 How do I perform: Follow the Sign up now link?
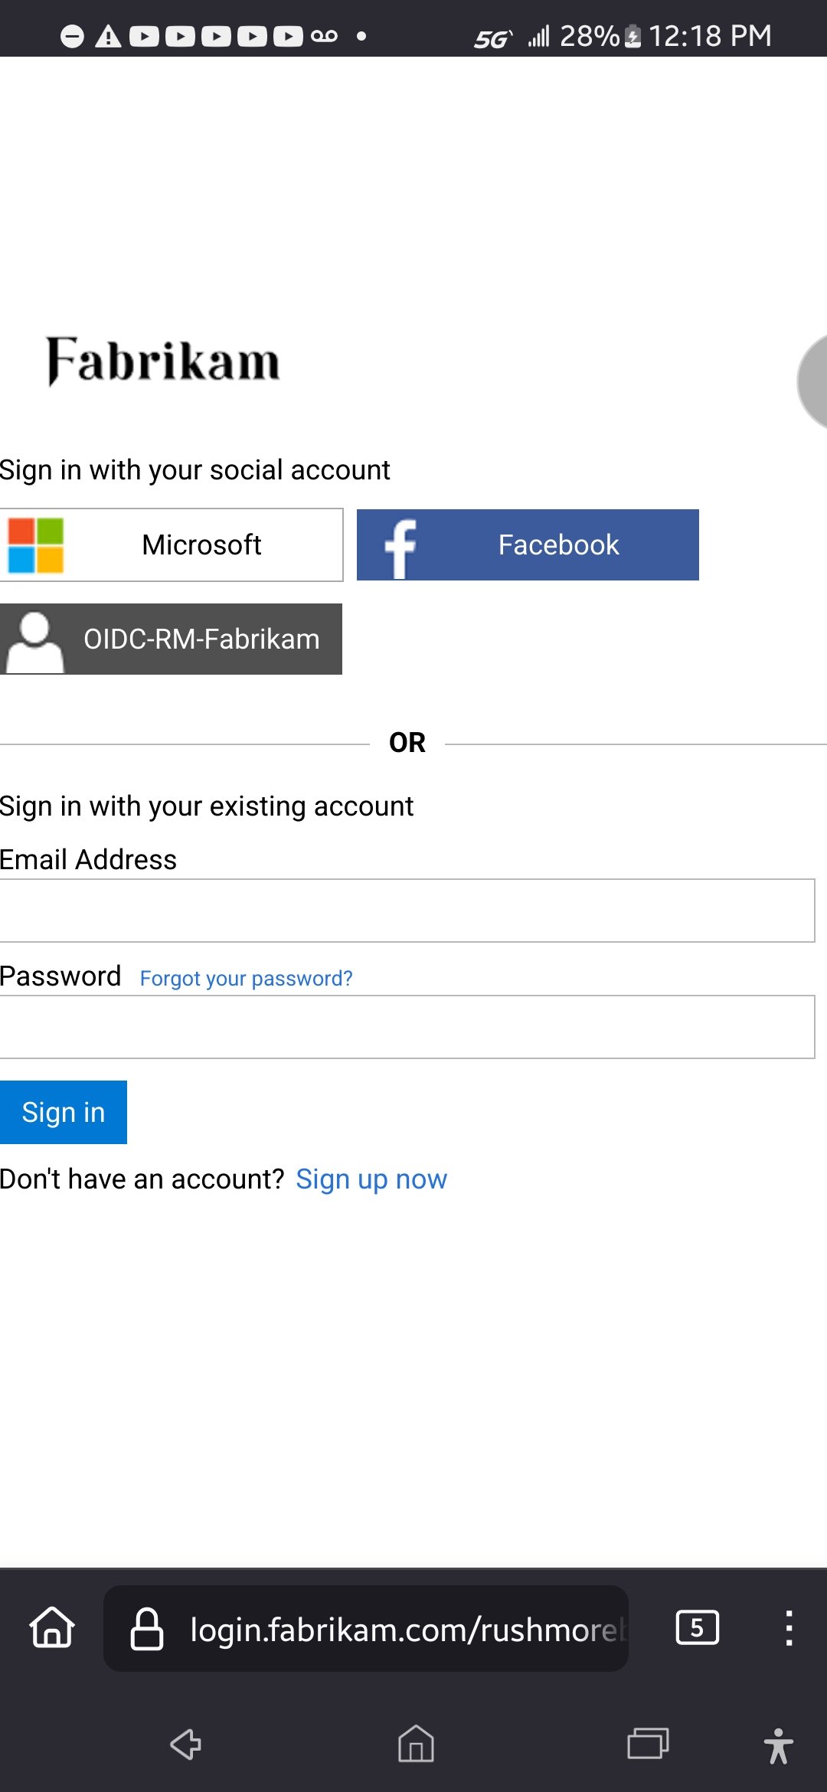371,1179
